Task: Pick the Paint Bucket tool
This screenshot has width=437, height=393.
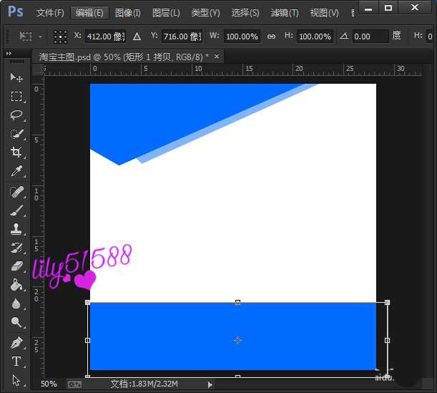Action: coord(16,285)
